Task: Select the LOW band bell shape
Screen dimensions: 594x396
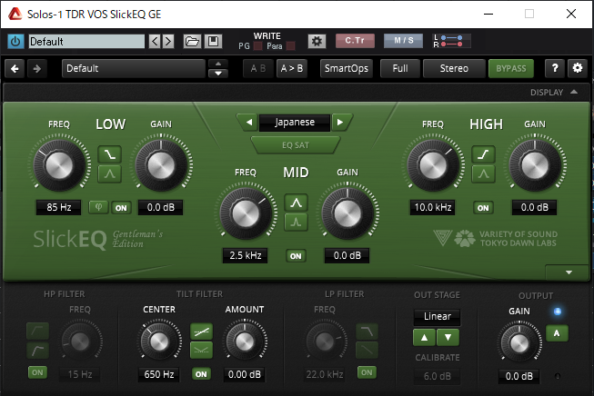Action: coord(110,173)
